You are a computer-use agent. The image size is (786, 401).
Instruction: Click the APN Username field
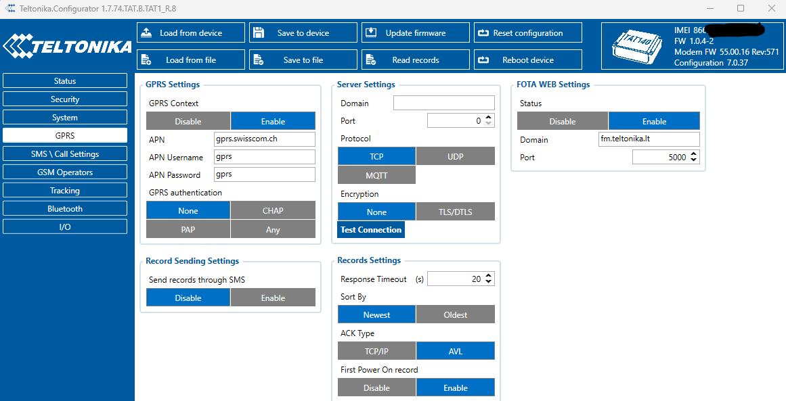click(265, 157)
